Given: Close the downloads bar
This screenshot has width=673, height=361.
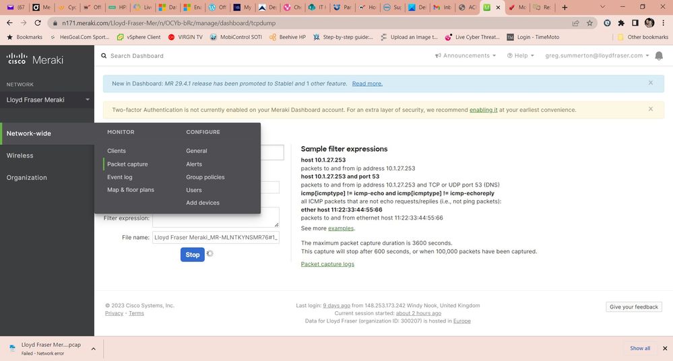Looking at the screenshot, I should tap(665, 348).
